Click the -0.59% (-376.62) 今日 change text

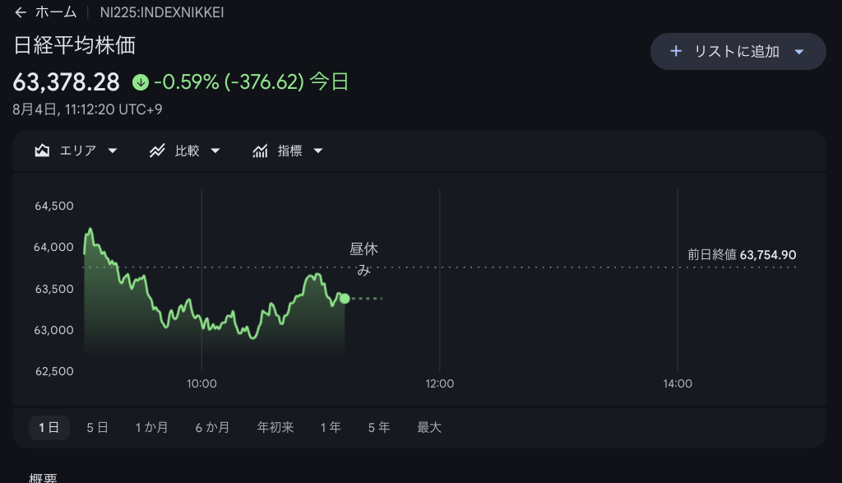(x=252, y=82)
